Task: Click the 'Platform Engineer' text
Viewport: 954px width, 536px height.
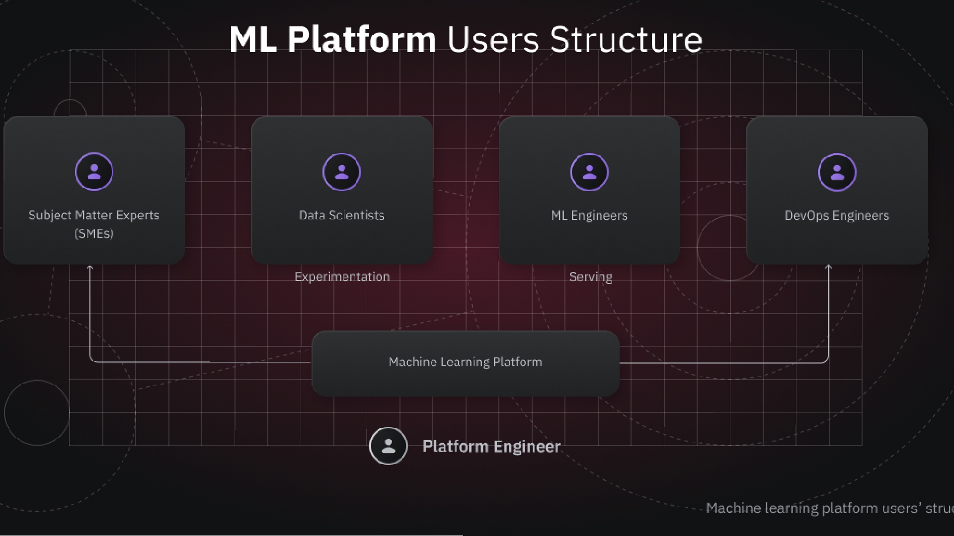Action: pos(491,446)
